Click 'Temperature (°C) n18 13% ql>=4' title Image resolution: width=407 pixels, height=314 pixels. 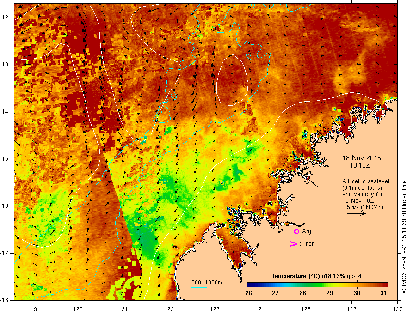click(x=317, y=276)
